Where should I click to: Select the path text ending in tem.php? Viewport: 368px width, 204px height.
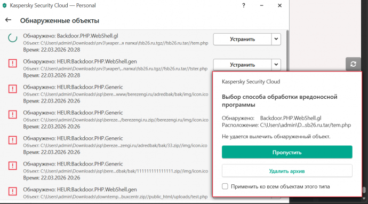pyautogui.click(x=116, y=43)
